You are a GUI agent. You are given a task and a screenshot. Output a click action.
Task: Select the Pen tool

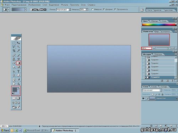[14, 75]
